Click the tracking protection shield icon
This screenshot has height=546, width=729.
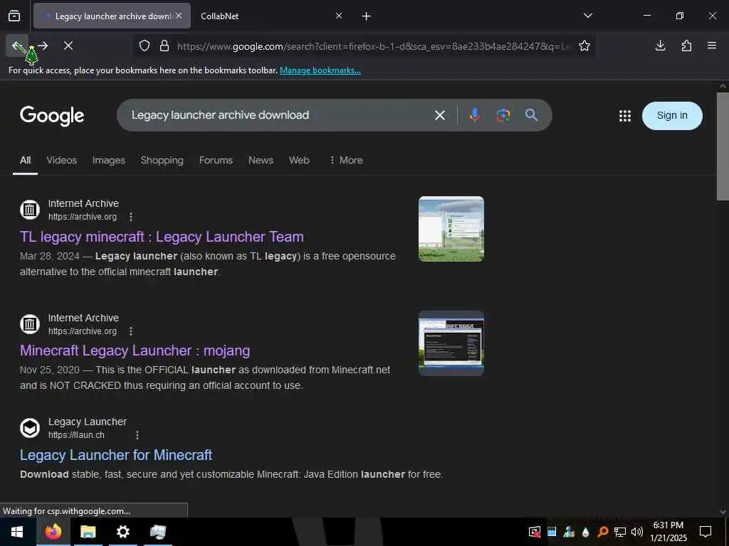[x=145, y=45]
